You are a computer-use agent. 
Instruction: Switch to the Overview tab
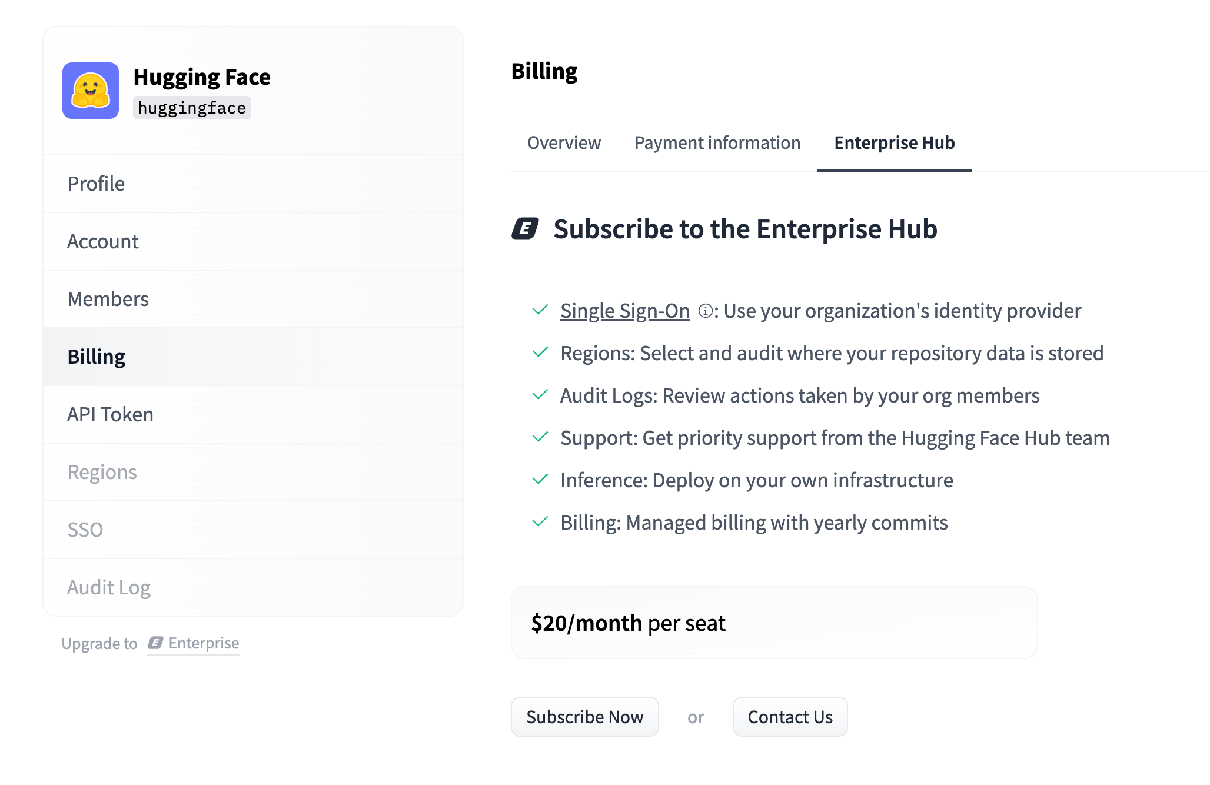[x=564, y=143]
